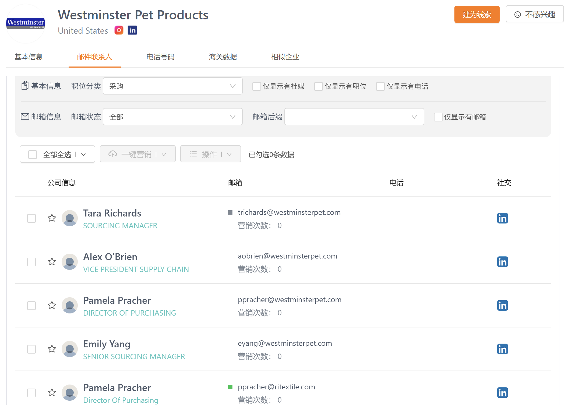Select the Alex O'Brien row checkbox
This screenshot has width=572, height=405.
31,262
